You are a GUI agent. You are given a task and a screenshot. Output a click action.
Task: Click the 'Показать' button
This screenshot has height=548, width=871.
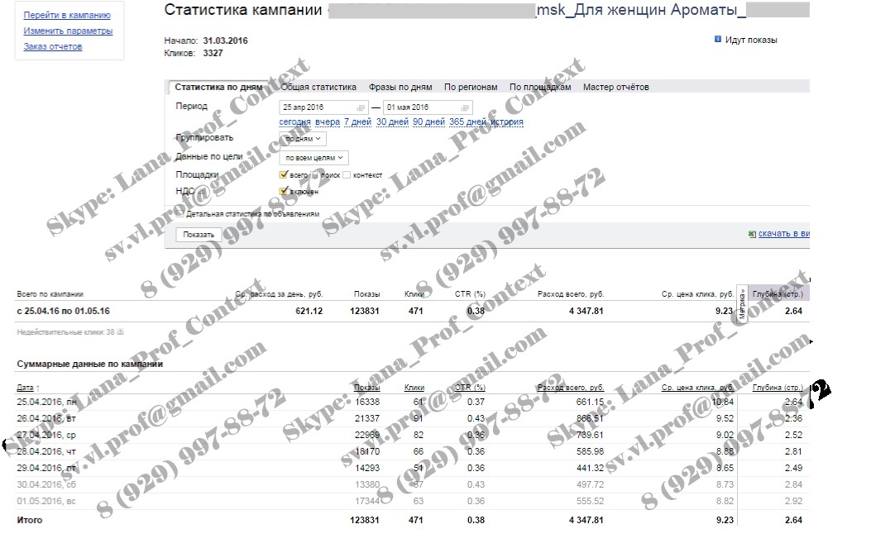pyautogui.click(x=199, y=235)
